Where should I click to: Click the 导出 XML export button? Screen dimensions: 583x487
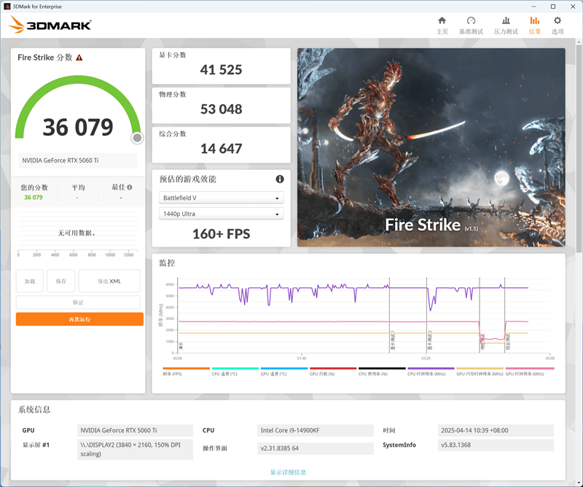(x=109, y=281)
